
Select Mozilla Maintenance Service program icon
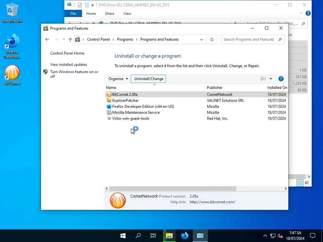[109, 112]
